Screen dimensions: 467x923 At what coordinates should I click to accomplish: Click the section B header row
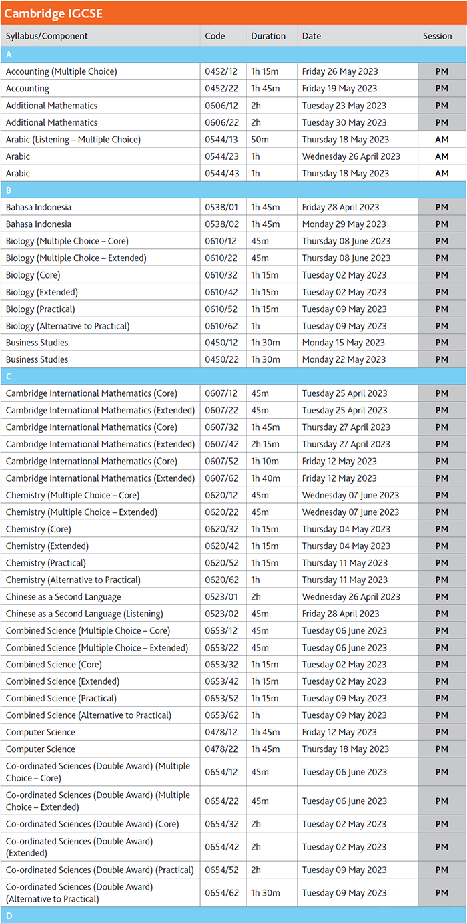[233, 190]
